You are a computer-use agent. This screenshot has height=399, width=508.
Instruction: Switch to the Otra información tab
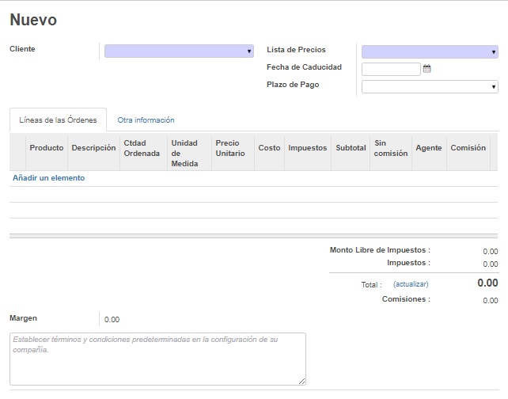pyautogui.click(x=146, y=120)
